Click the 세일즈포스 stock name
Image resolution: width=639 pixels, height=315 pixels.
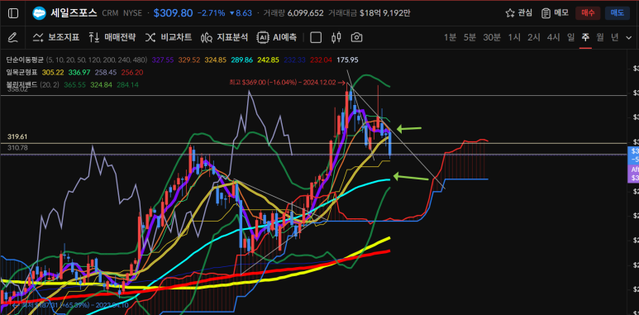pos(74,13)
